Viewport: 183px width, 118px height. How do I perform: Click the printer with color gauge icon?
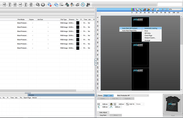(x=72, y=5)
